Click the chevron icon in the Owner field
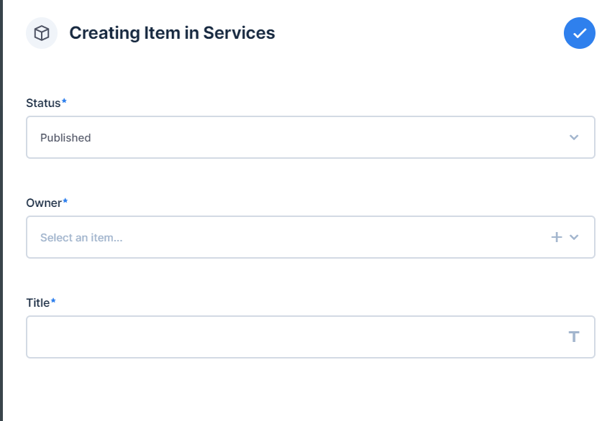The width and height of the screenshot is (607, 421). [x=574, y=236]
